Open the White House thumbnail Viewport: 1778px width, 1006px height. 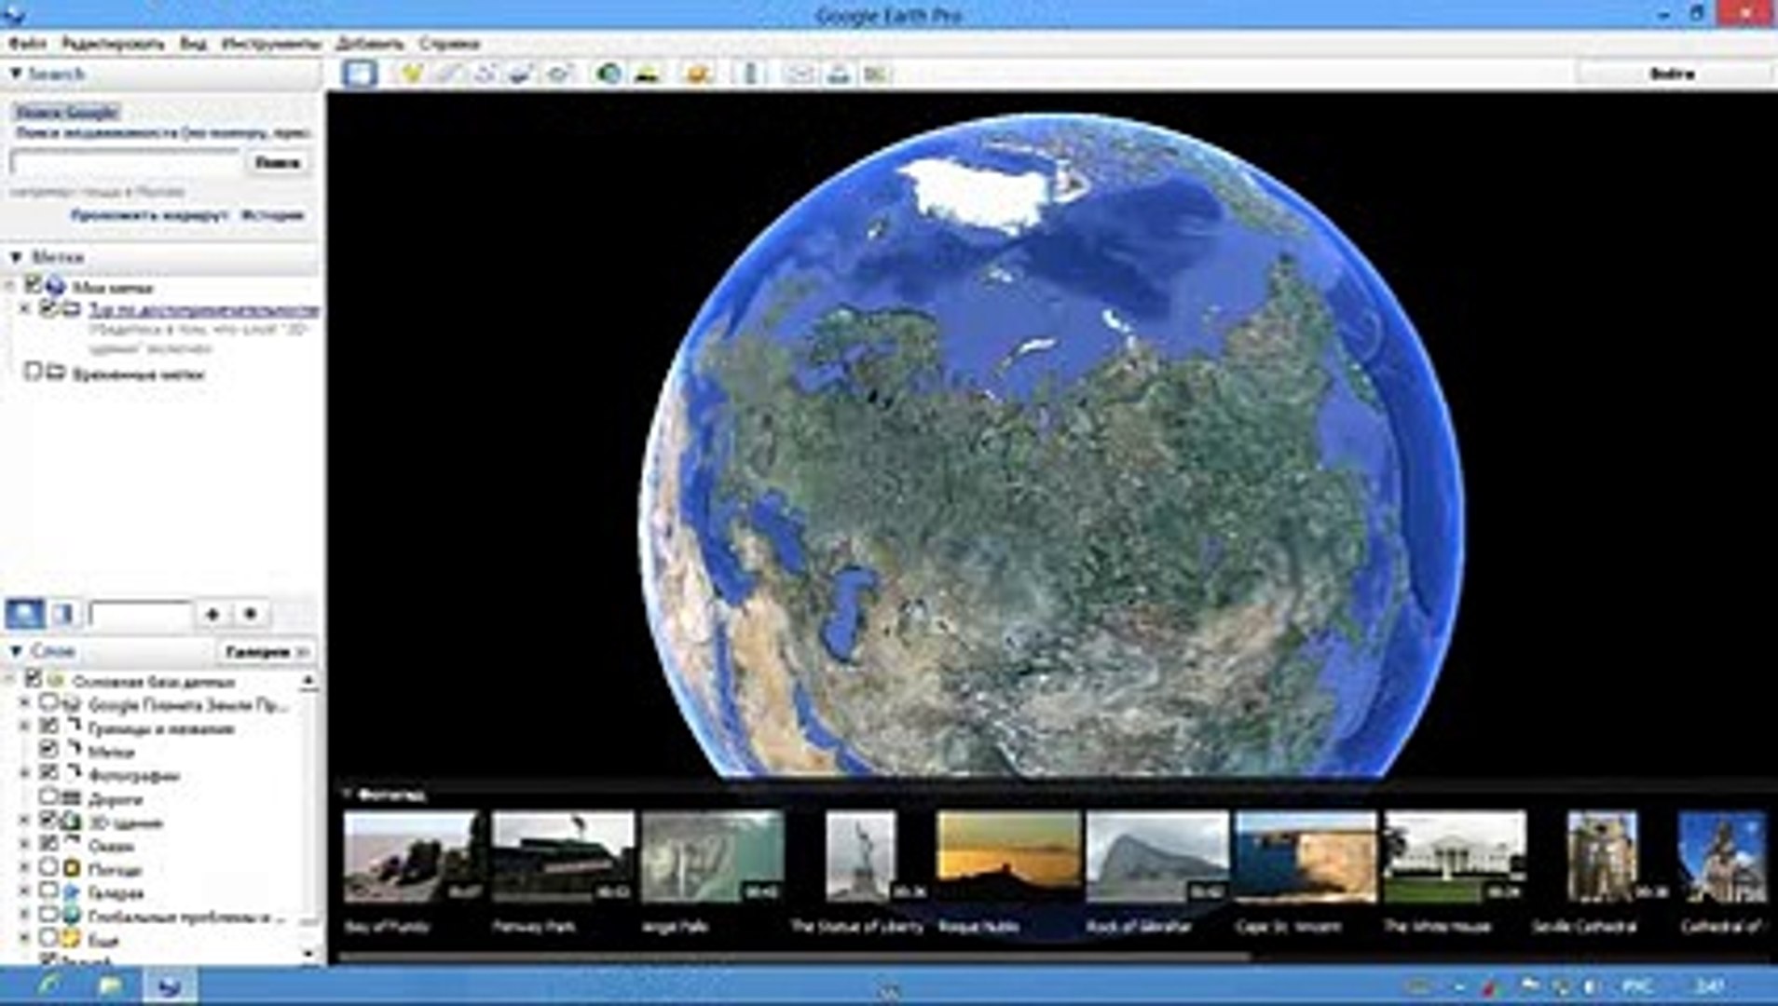coord(1455,857)
